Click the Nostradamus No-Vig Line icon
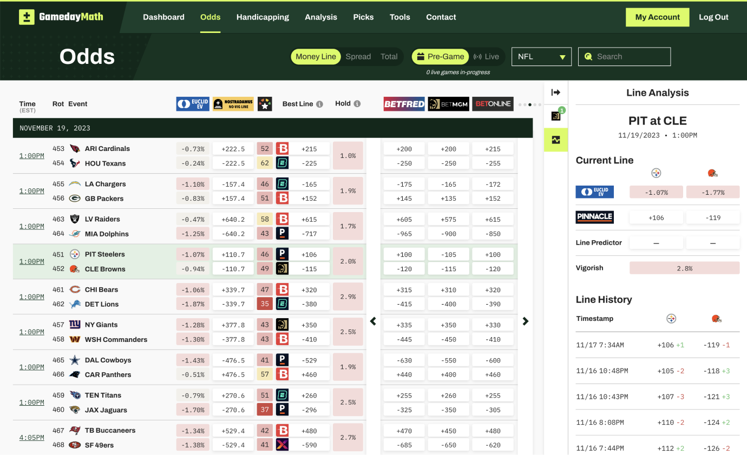This screenshot has width=747, height=455. [x=232, y=103]
